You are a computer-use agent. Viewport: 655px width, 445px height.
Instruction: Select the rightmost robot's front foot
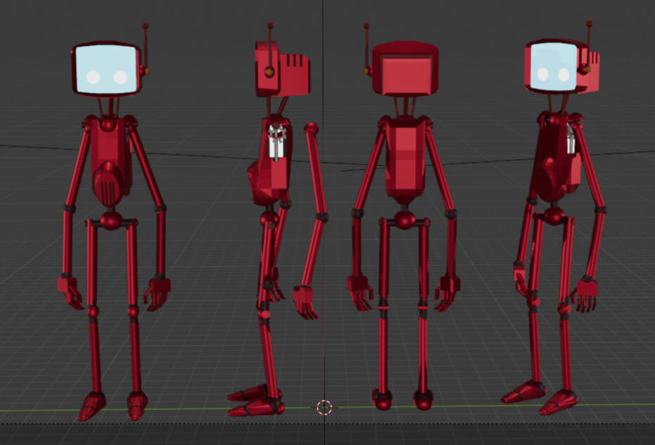(x=559, y=403)
